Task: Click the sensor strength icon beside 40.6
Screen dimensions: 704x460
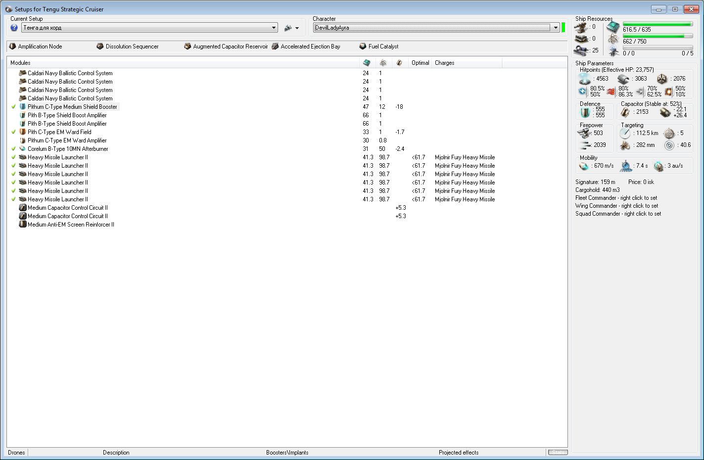Action: pos(669,145)
